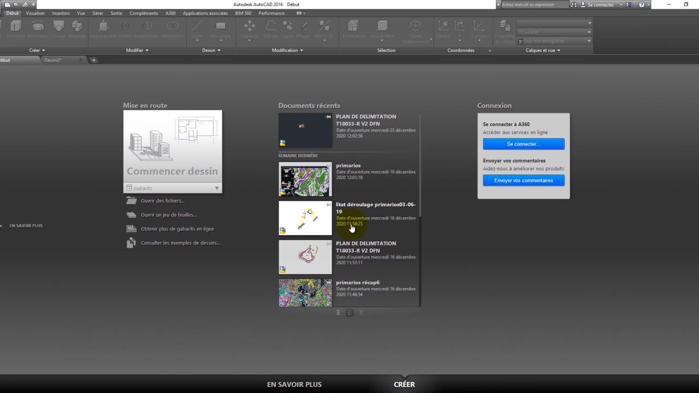The height and width of the screenshot is (393, 699).
Task: Open the Vue non enregistrée dropdown
Action: (x=554, y=41)
